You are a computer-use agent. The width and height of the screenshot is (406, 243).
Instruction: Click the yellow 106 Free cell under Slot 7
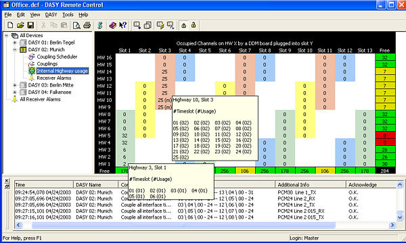pyautogui.click(x=245, y=171)
